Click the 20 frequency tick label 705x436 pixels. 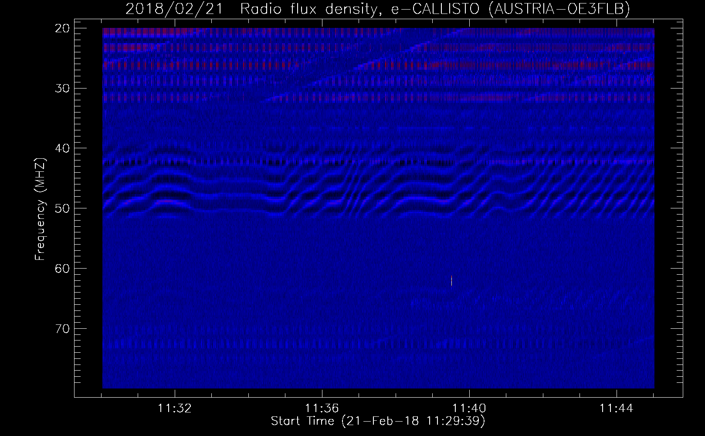click(63, 28)
